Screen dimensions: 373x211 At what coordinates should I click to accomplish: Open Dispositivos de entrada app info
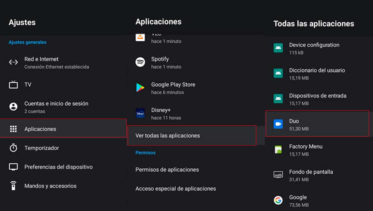point(319,99)
